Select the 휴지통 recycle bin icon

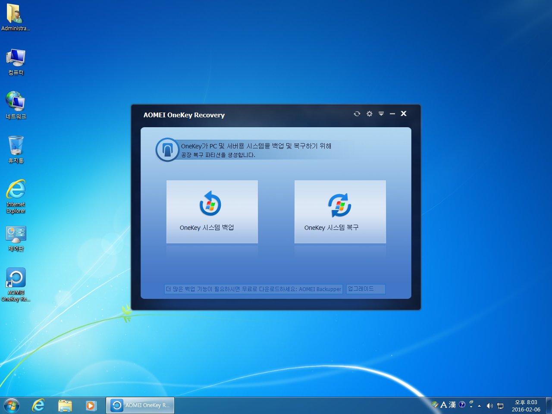click(16, 150)
